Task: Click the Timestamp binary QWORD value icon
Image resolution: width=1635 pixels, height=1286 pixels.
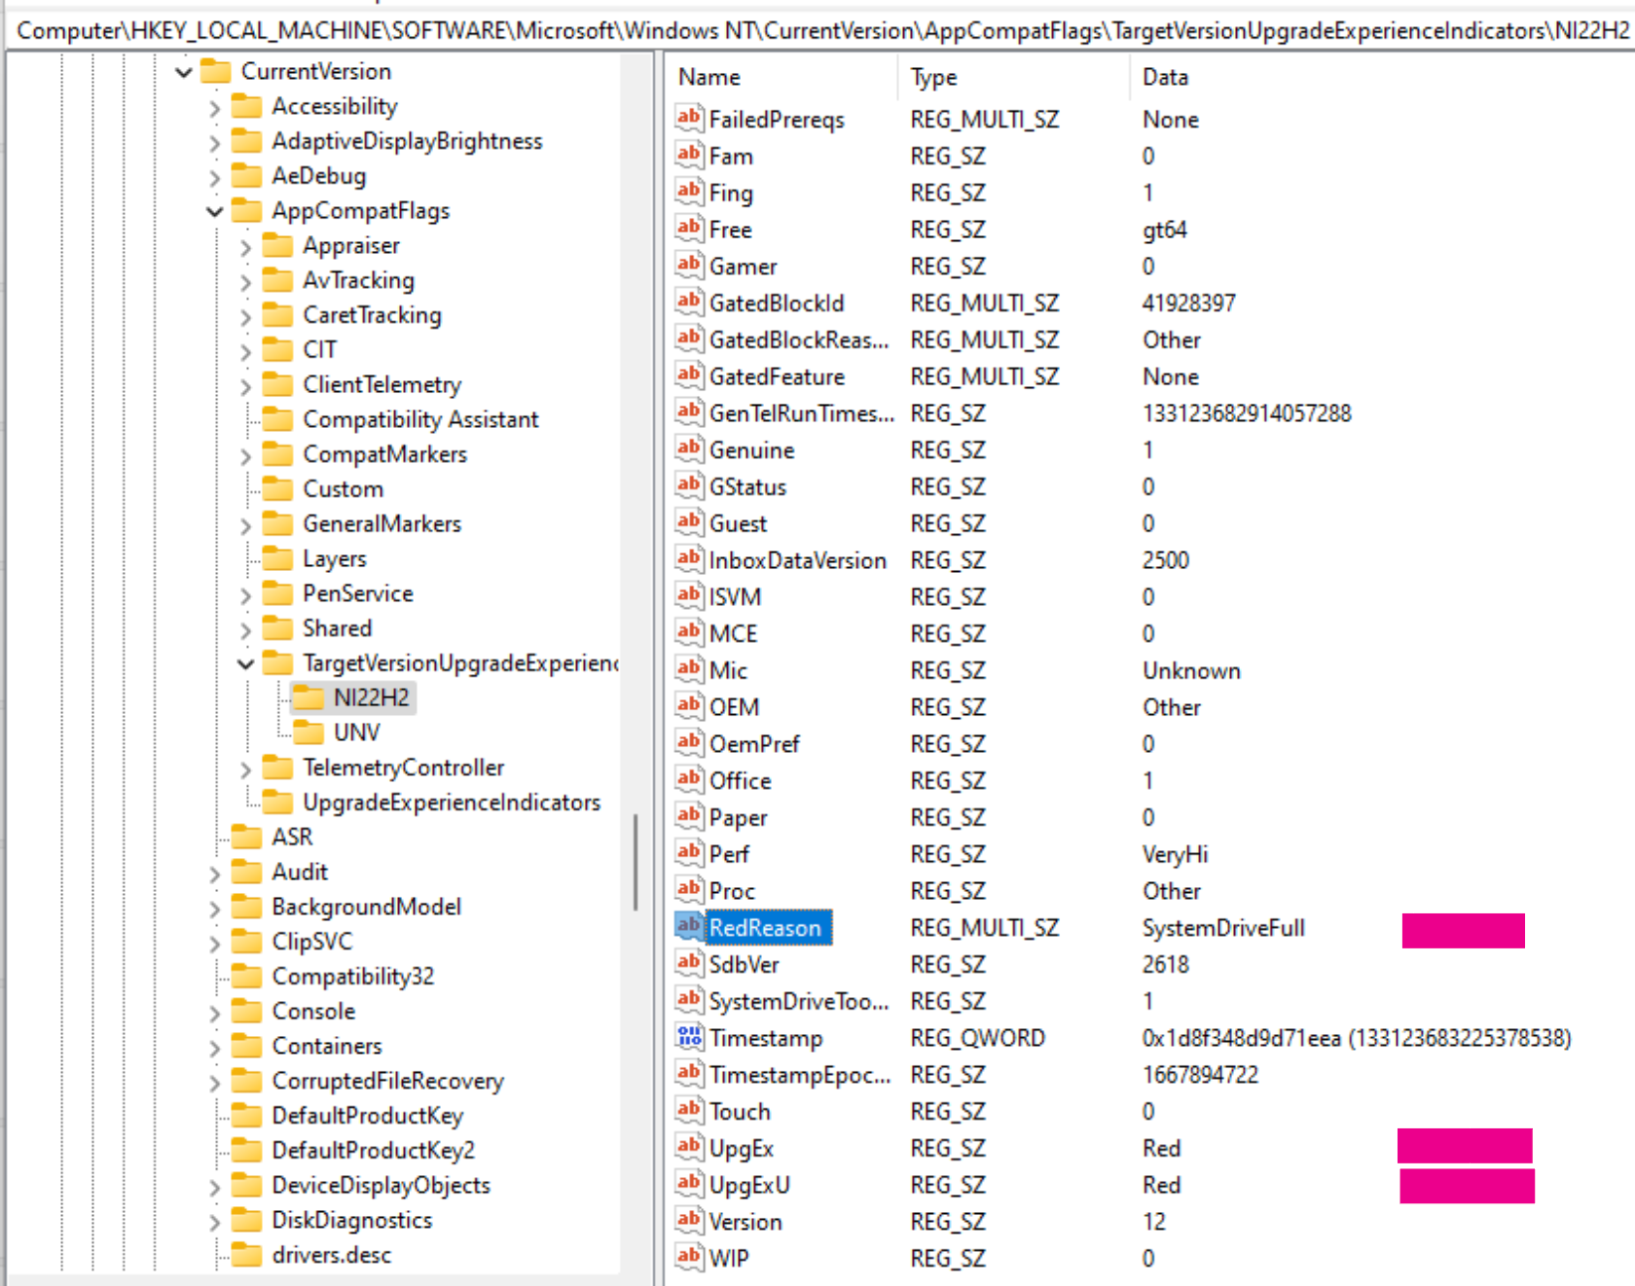Action: point(689,1037)
